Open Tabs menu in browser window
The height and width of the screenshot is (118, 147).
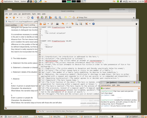pyautogui.click(x=39, y=14)
